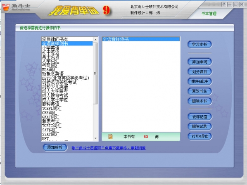Select 初中英语 category
This screenshot has height=185, width=247.
[67, 52]
